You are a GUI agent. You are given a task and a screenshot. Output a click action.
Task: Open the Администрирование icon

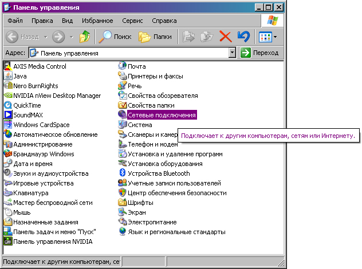8,144
